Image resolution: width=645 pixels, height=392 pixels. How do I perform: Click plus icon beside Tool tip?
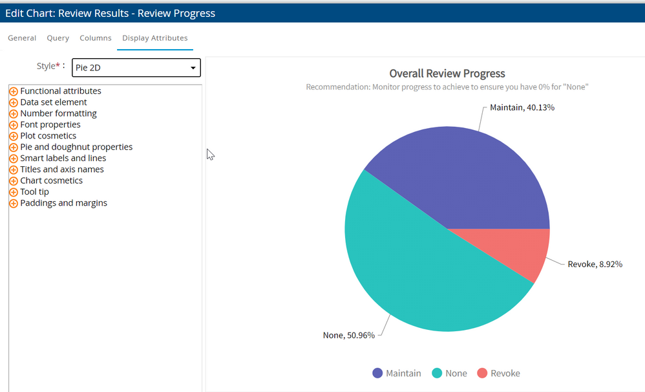coord(14,192)
